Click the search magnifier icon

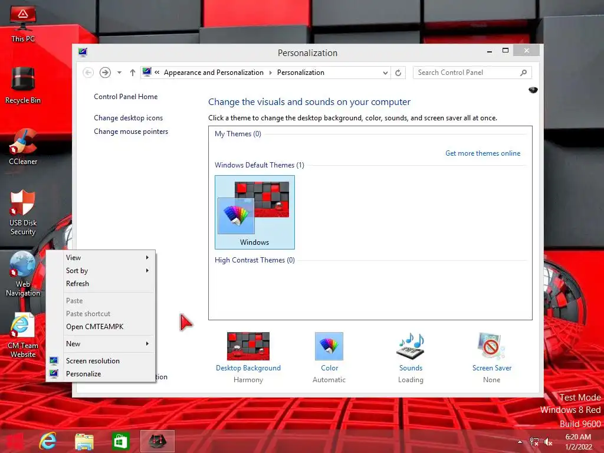coord(524,73)
